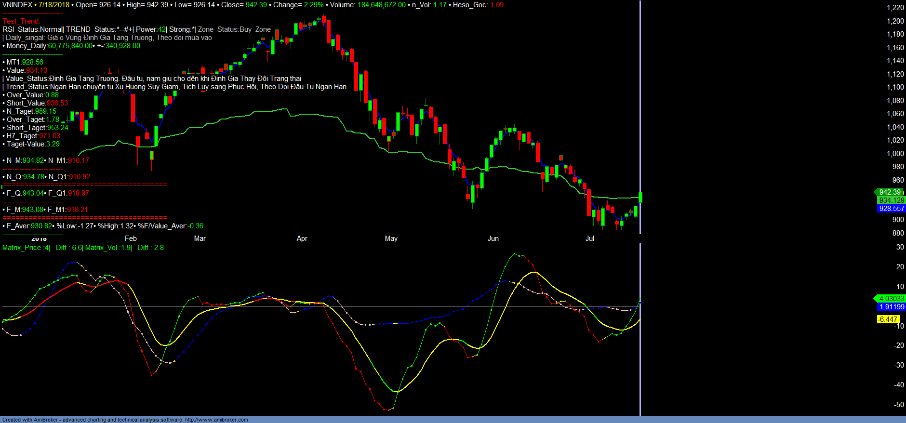Image resolution: width=906 pixels, height=423 pixels.
Task: Select the May marker on time axis
Action: click(391, 238)
